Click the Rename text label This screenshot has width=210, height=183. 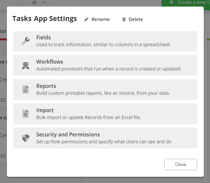100,19
